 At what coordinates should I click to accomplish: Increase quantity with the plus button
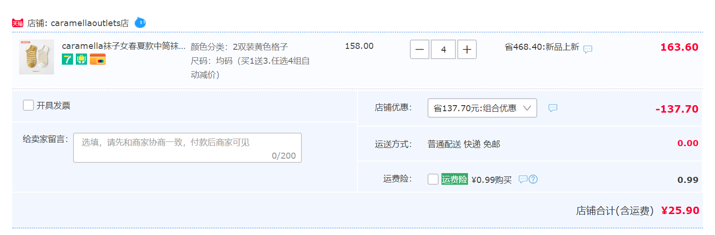click(x=467, y=49)
